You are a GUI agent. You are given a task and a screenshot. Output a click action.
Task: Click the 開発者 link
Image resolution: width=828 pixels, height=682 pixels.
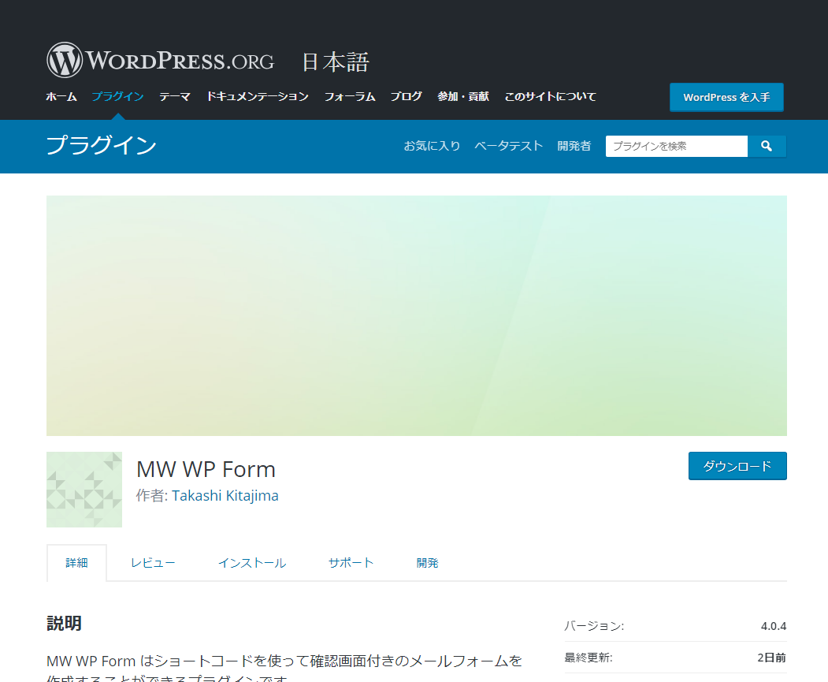[574, 146]
